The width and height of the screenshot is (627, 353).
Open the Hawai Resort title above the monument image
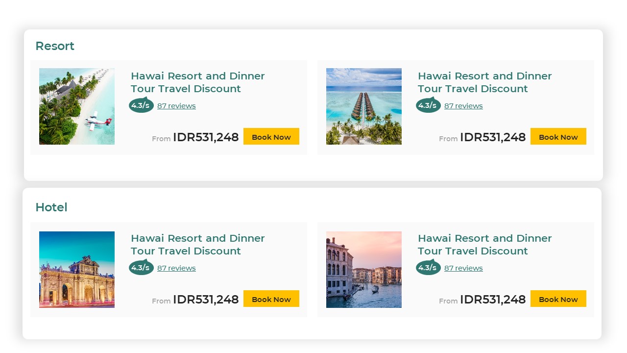[197, 245]
